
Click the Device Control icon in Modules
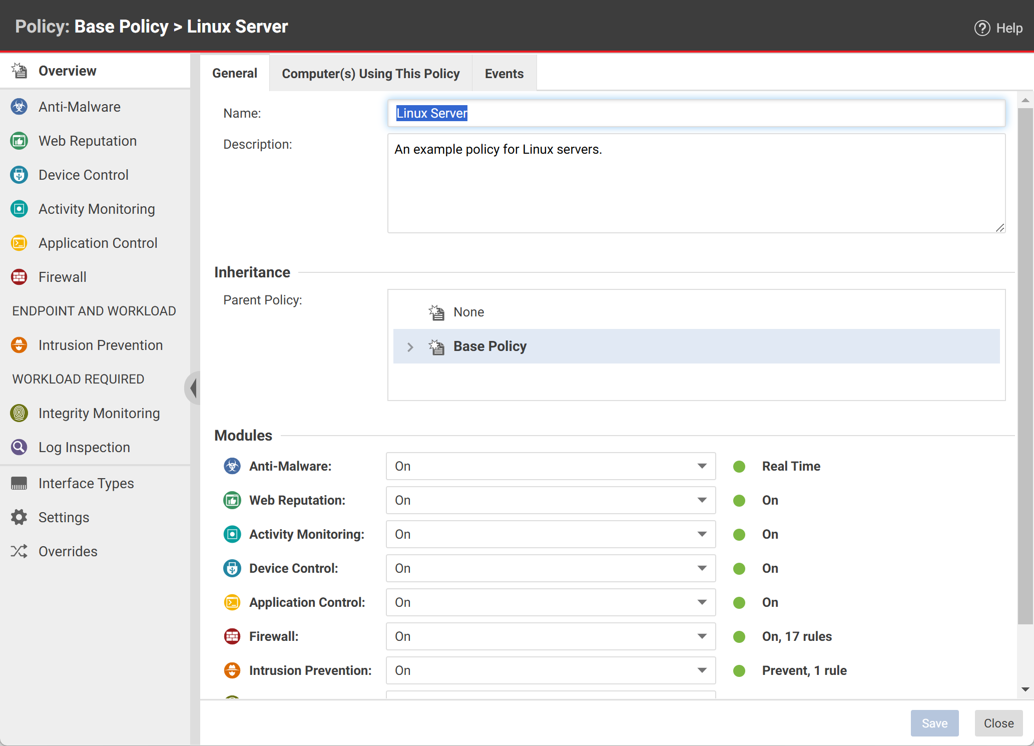232,568
